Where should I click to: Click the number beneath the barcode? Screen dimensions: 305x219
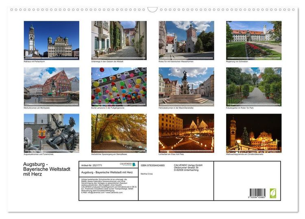coord(257,197)
